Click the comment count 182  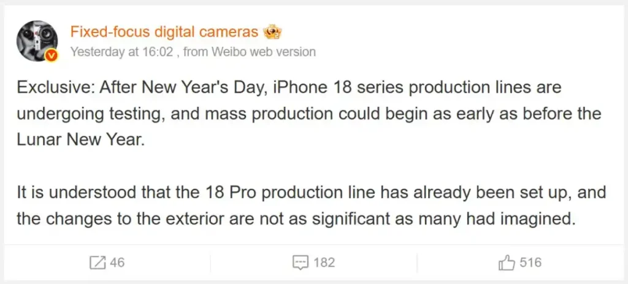pos(324,263)
